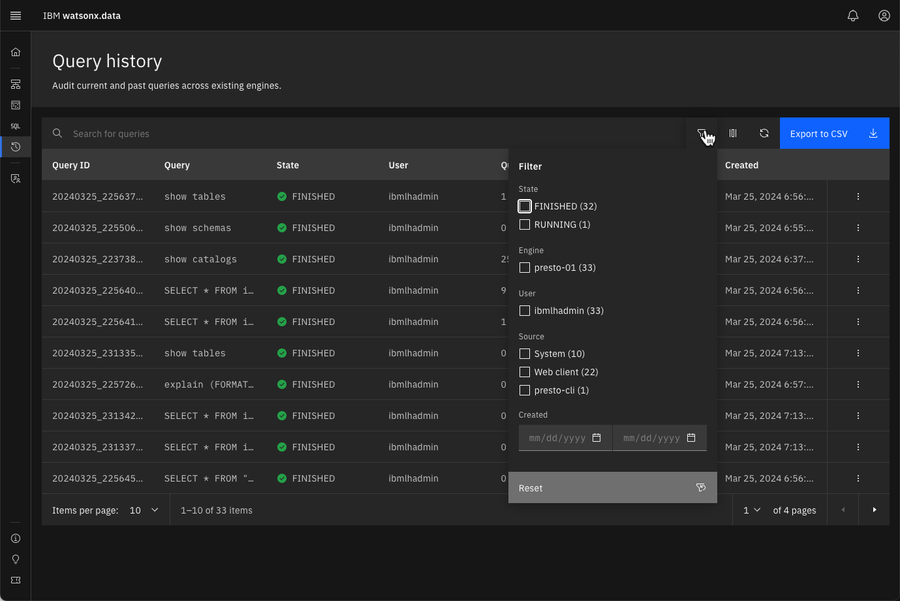Click the Search for queries field
This screenshot has height=601, width=900.
point(364,133)
